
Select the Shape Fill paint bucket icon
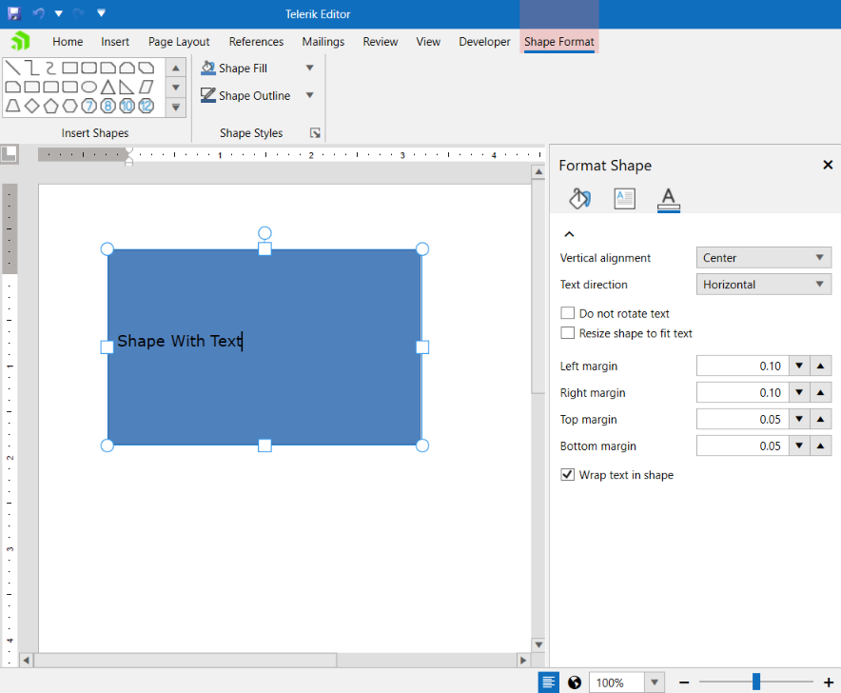(207, 68)
